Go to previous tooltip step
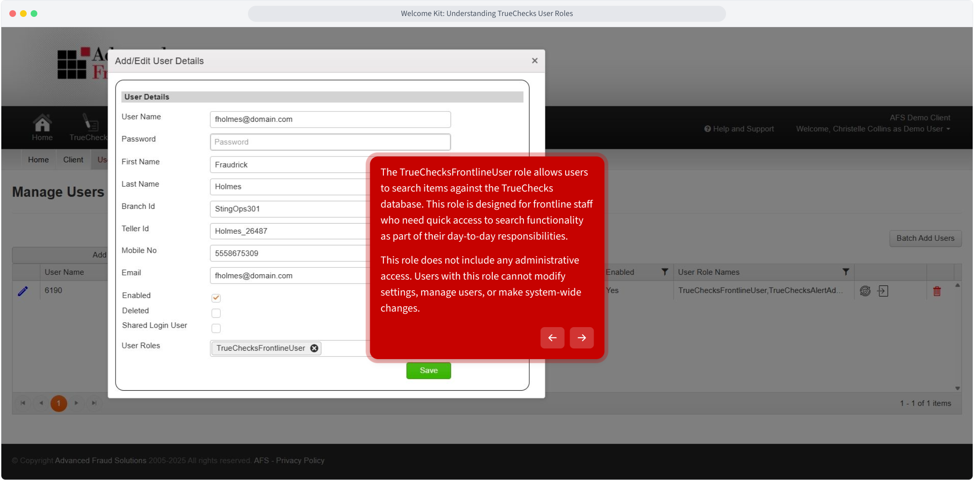The image size is (974, 480). click(x=552, y=338)
